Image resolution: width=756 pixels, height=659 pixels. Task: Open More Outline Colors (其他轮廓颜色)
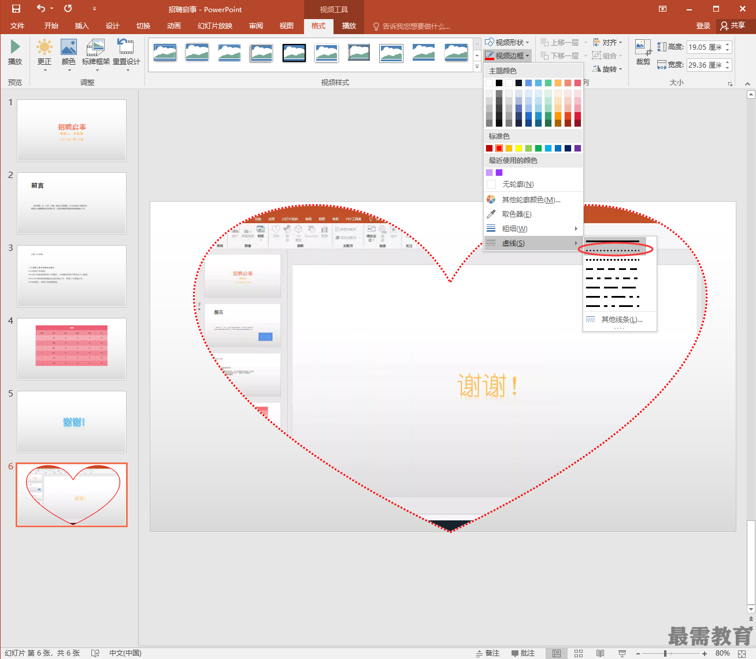(533, 199)
